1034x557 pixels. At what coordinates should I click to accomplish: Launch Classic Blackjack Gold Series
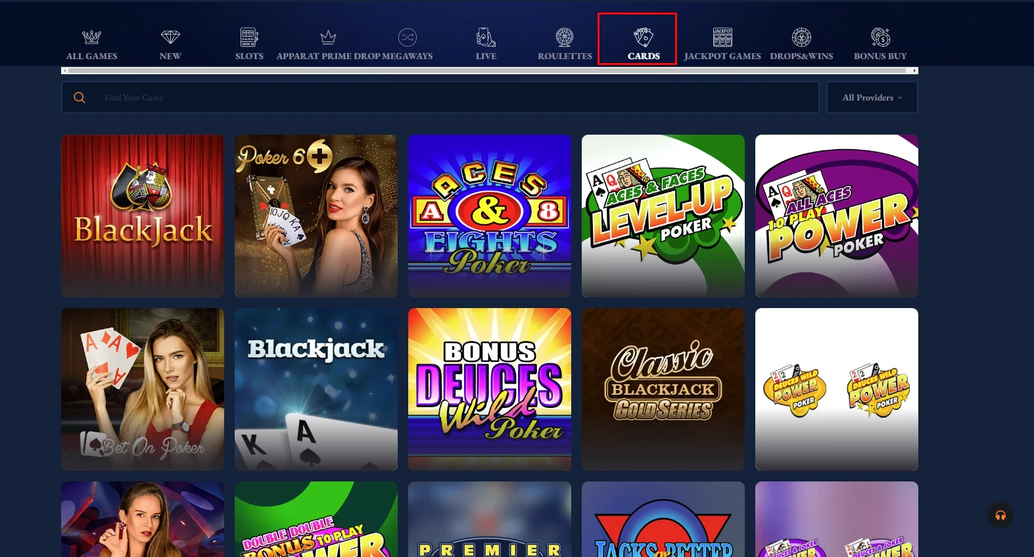coord(663,390)
